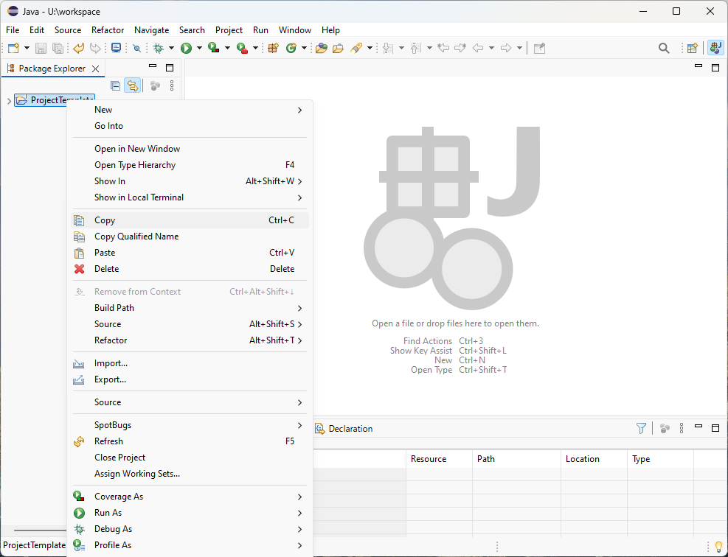This screenshot has width=728, height=557.
Task: Open the Refactor menu in menu bar
Action: pyautogui.click(x=108, y=30)
